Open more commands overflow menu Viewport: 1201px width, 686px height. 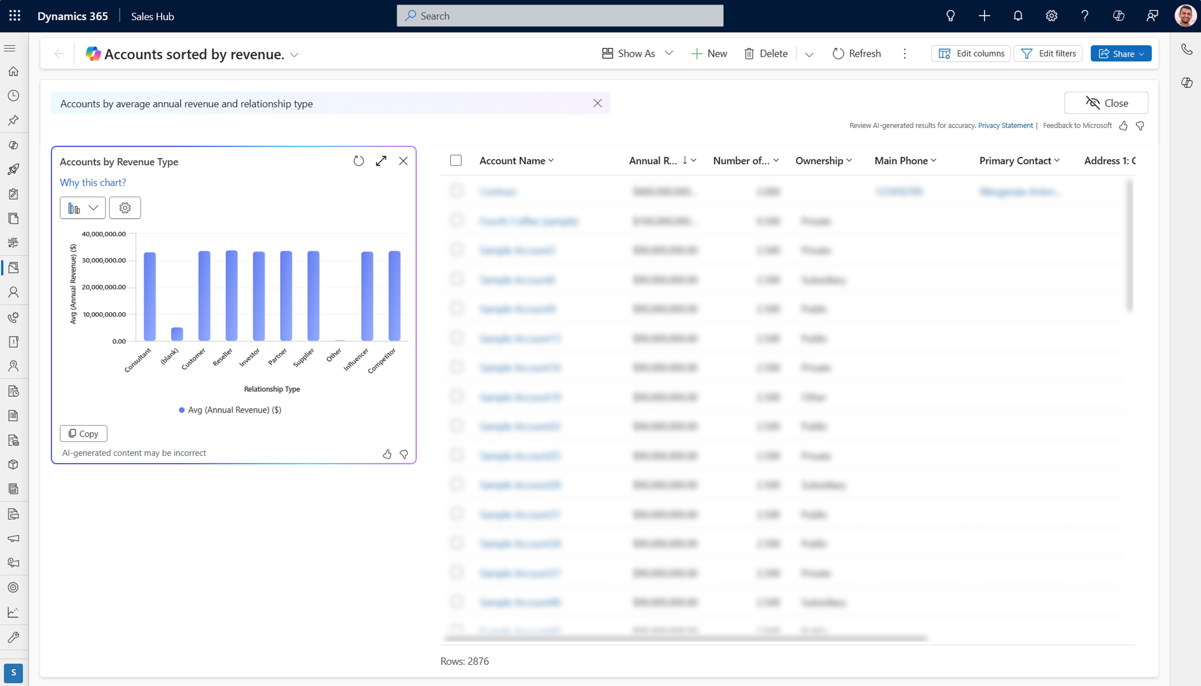pyautogui.click(x=904, y=54)
